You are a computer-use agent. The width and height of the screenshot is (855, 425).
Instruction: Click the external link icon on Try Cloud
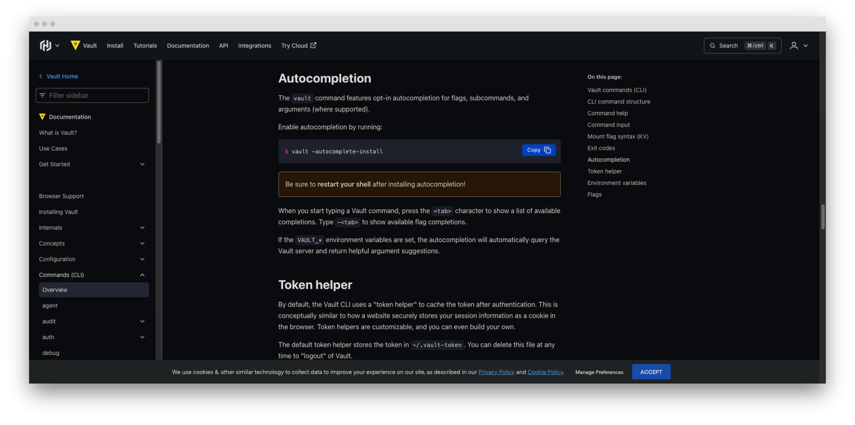coord(313,45)
